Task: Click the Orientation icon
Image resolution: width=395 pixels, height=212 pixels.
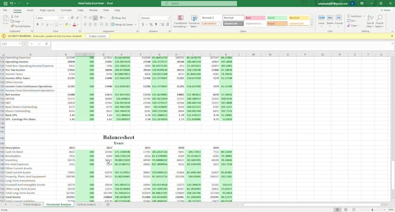Action: [x=102, y=18]
